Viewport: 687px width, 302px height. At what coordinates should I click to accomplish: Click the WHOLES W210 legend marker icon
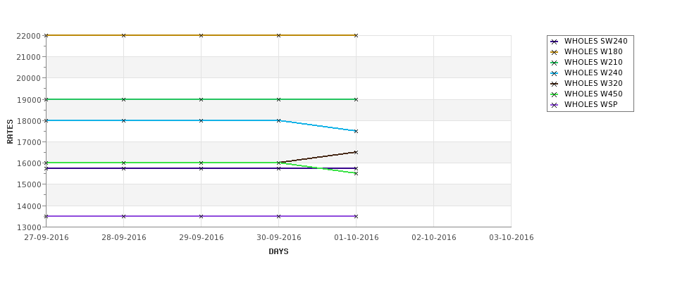pyautogui.click(x=554, y=63)
